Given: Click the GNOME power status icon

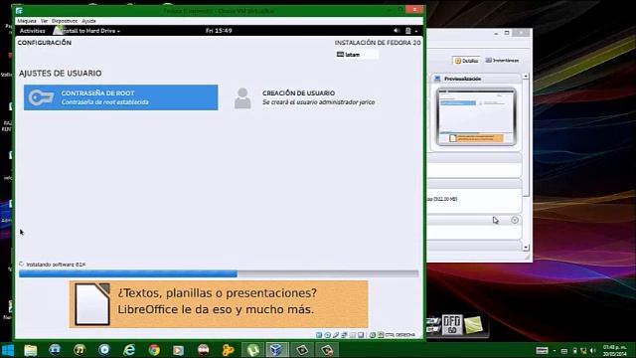Looking at the screenshot, I should coord(408,31).
